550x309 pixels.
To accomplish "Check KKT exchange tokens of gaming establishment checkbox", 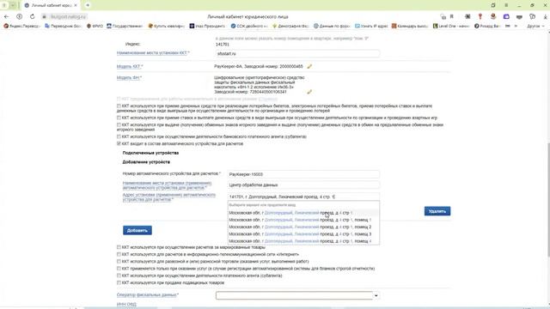I will point(119,124).
